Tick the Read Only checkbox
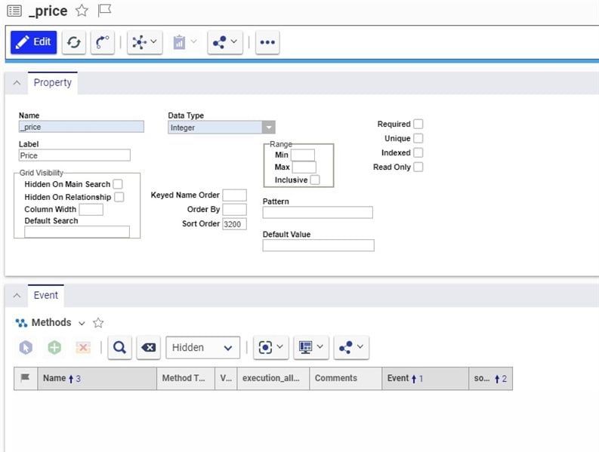 418,167
